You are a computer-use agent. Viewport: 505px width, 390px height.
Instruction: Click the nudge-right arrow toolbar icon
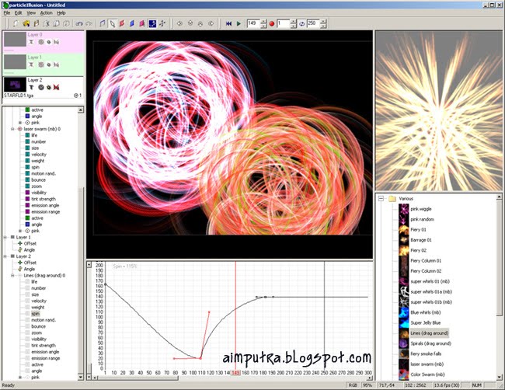point(211,23)
